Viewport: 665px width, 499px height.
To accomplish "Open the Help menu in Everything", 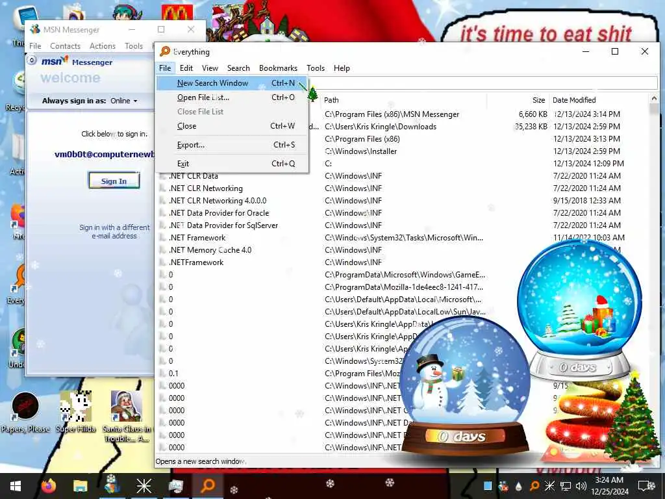I will [x=342, y=68].
